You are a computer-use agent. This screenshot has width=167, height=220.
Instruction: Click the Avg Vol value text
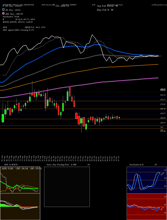click(107, 6)
